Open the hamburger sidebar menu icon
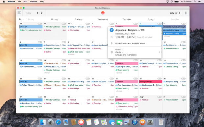The width and height of the screenshot is (204, 127). point(19,13)
